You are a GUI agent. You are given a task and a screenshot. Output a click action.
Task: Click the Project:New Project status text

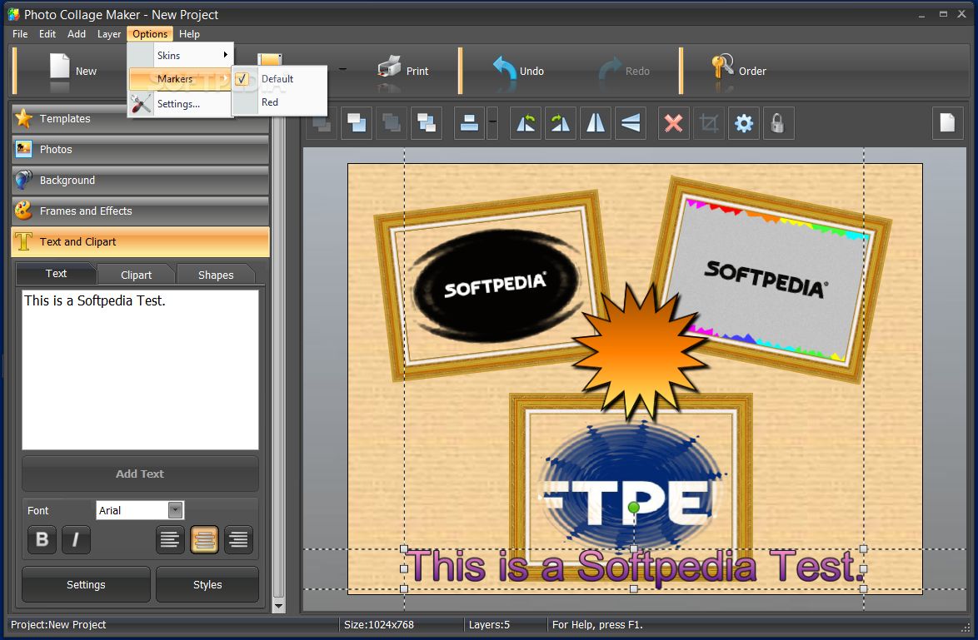58,624
